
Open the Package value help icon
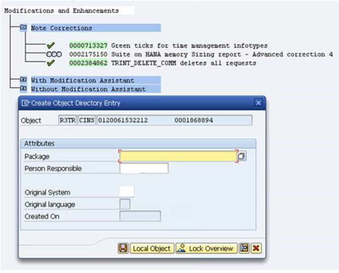241,156
